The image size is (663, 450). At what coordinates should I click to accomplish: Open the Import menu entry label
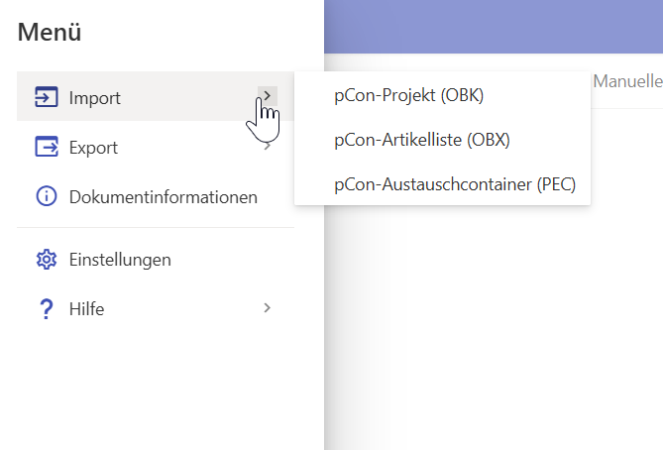click(95, 98)
